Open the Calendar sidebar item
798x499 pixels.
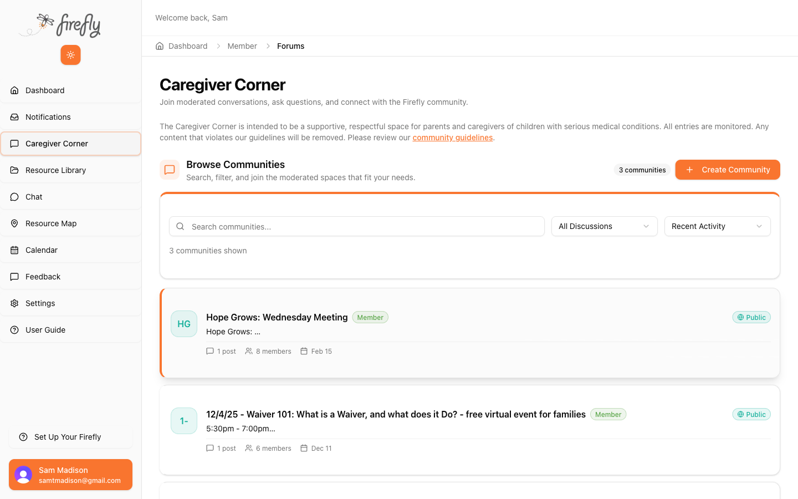click(42, 250)
